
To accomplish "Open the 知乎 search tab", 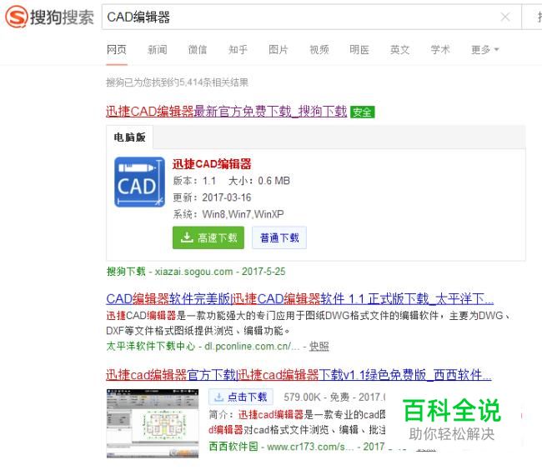I will [x=238, y=50].
